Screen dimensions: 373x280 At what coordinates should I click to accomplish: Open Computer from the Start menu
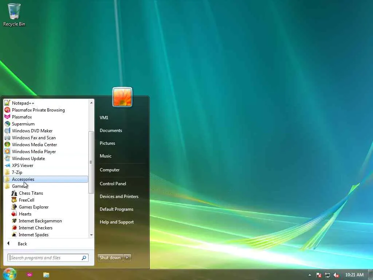110,170
